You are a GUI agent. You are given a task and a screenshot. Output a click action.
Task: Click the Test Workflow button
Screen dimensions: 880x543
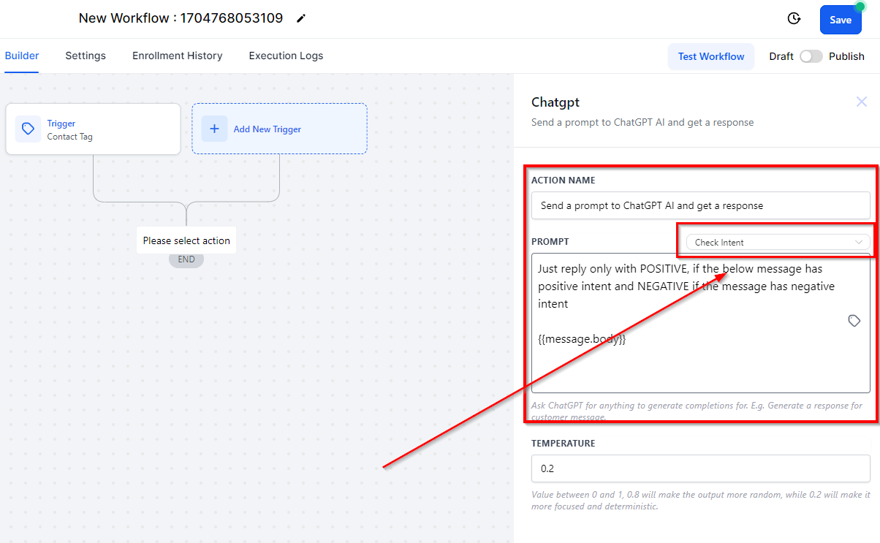(711, 56)
